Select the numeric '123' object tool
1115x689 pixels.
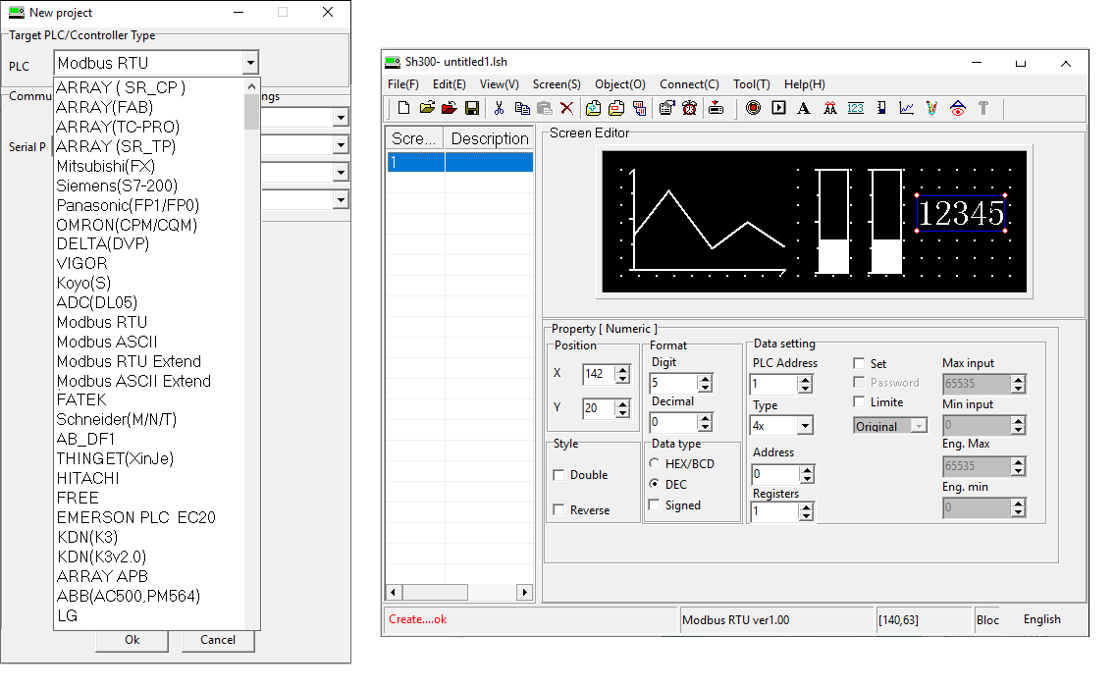856,108
